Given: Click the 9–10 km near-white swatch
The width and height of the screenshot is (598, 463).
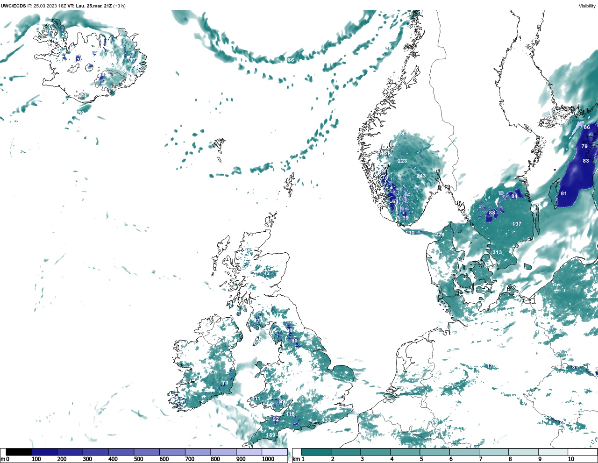Looking at the screenshot, I should [553, 452].
